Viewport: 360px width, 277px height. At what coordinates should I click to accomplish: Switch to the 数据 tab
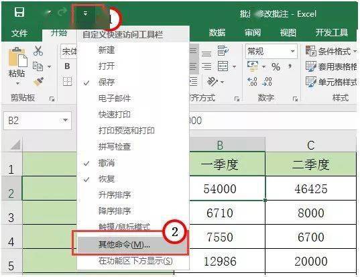pyautogui.click(x=217, y=33)
